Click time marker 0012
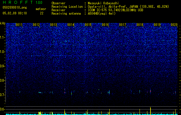Screen dimensions: 181x115 tap(36, 25)
